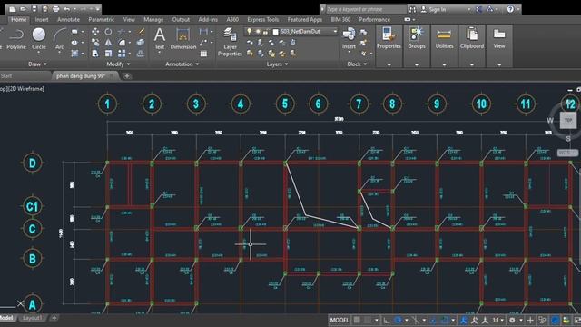Image resolution: width=581 pixels, height=327 pixels.
Task: Click the Undo arrow in quick access toolbar
Action: click(66, 9)
